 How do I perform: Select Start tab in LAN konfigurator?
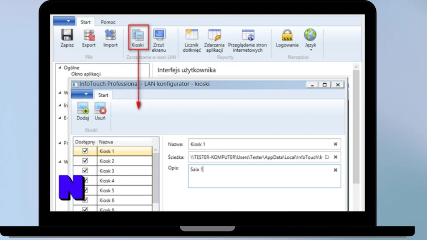103,95
